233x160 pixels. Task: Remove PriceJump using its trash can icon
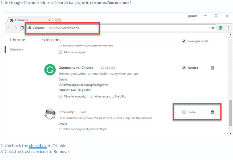tap(212, 112)
